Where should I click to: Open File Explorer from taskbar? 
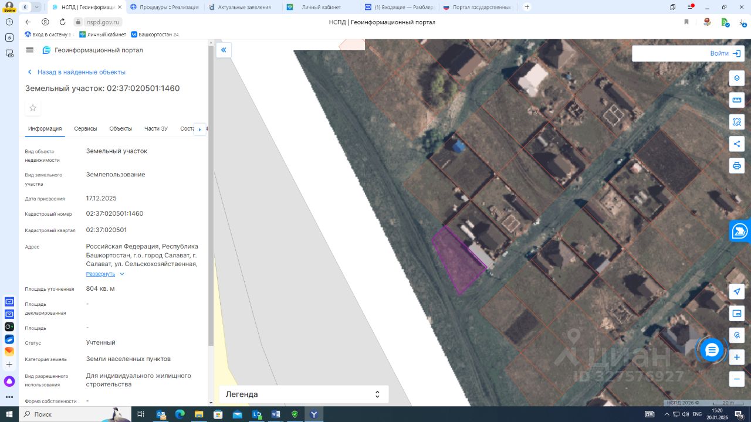click(x=199, y=414)
